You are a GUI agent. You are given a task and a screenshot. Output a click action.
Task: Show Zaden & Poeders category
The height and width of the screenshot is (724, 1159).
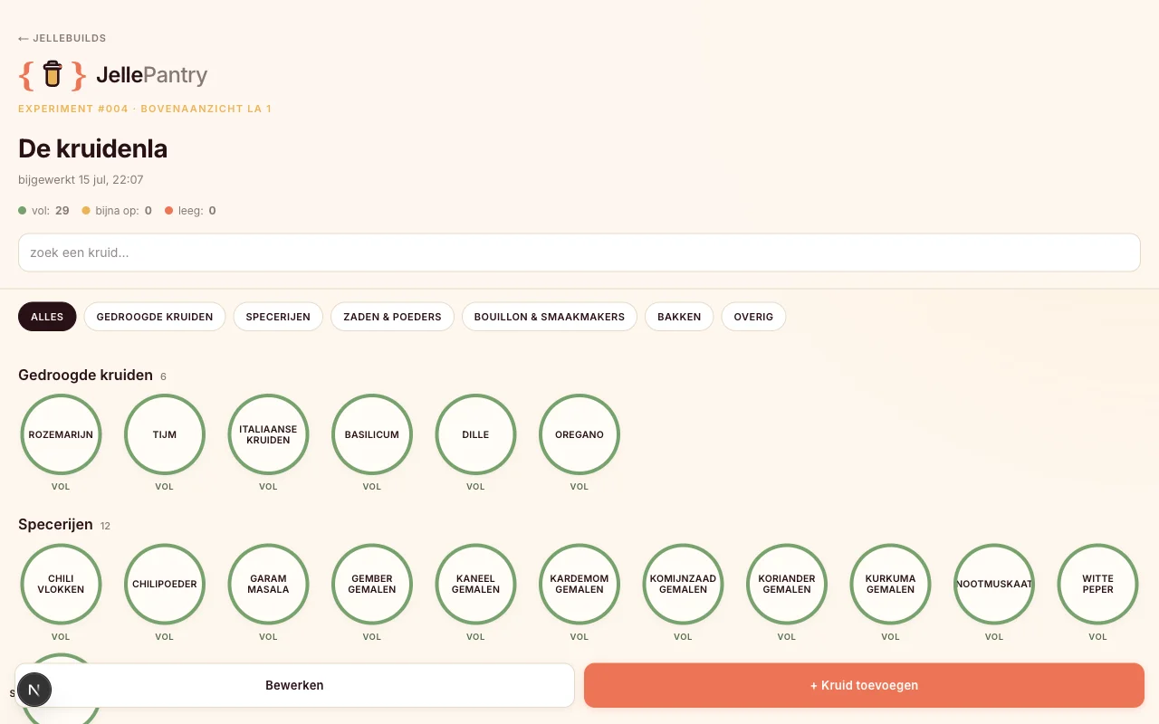392,317
